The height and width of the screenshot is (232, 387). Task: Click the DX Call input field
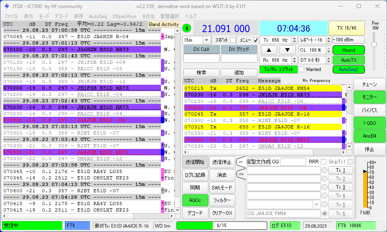click(201, 59)
